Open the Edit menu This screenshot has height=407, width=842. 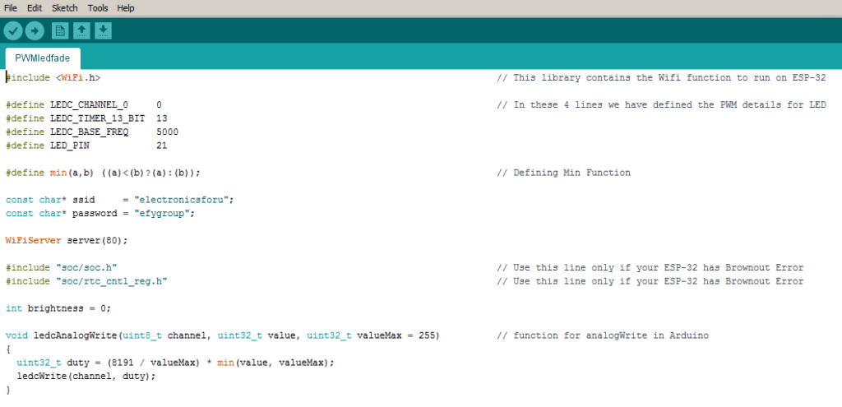(x=35, y=7)
